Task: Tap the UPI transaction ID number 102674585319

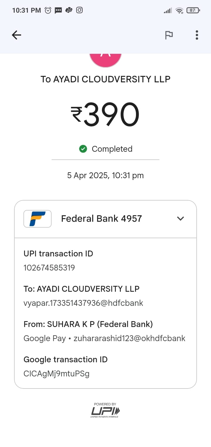Action: click(x=49, y=268)
